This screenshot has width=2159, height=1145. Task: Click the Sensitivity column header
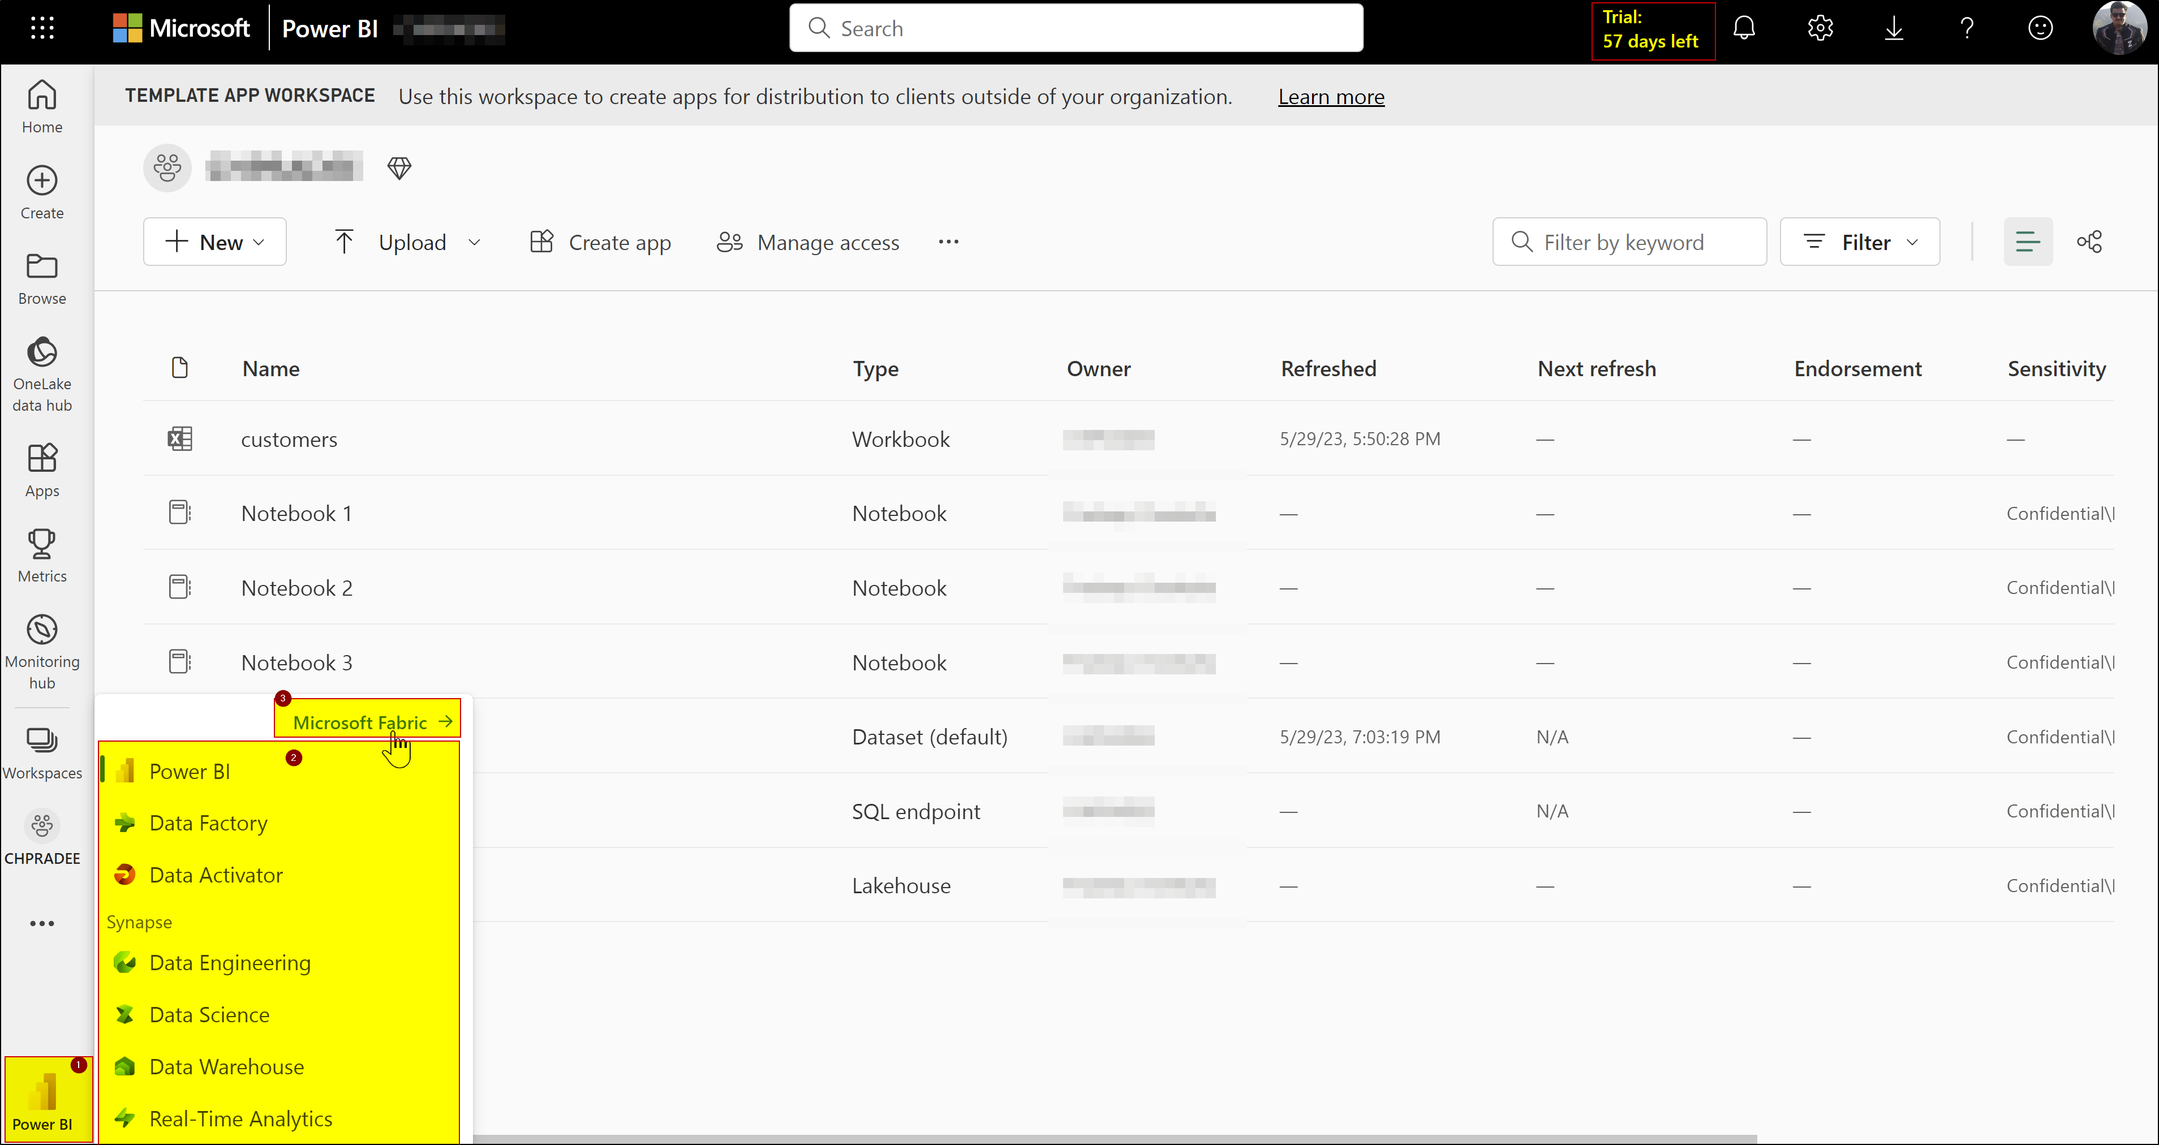(2056, 369)
